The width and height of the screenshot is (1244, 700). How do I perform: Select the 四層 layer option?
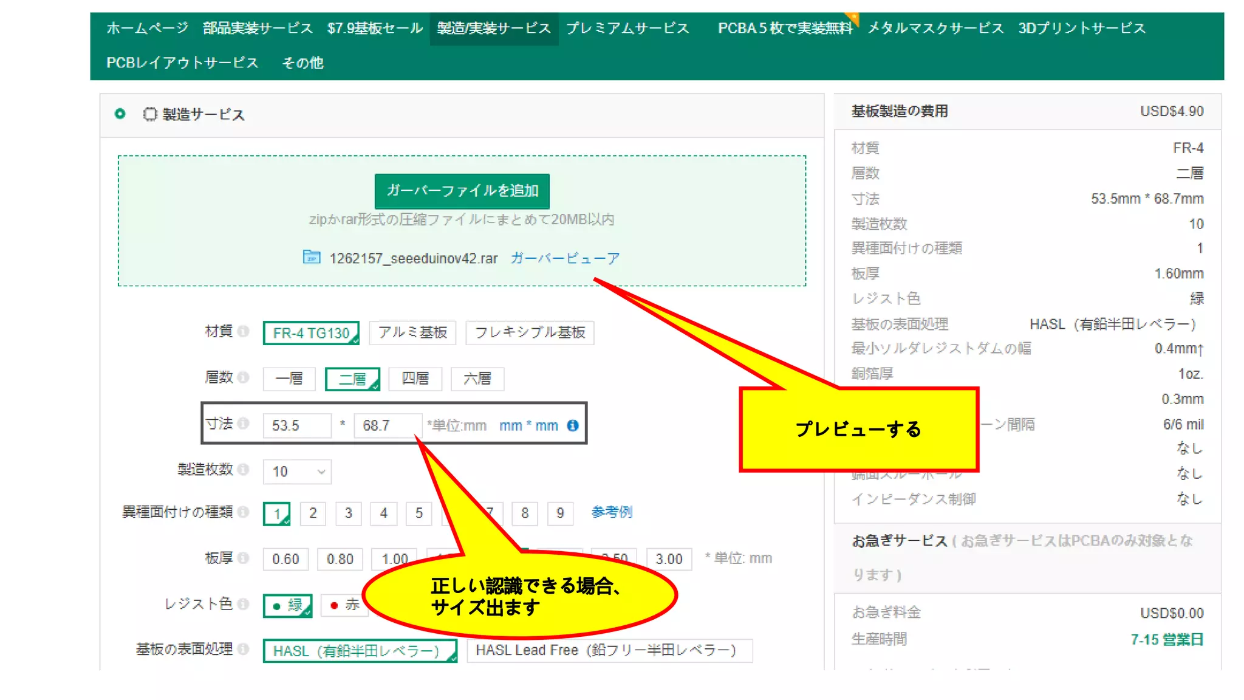[x=415, y=379]
